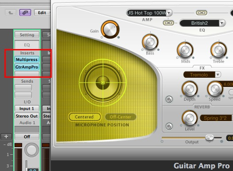233x171 pixels.
Task: Click the back arrow toolbar icon
Action: (10, 13)
